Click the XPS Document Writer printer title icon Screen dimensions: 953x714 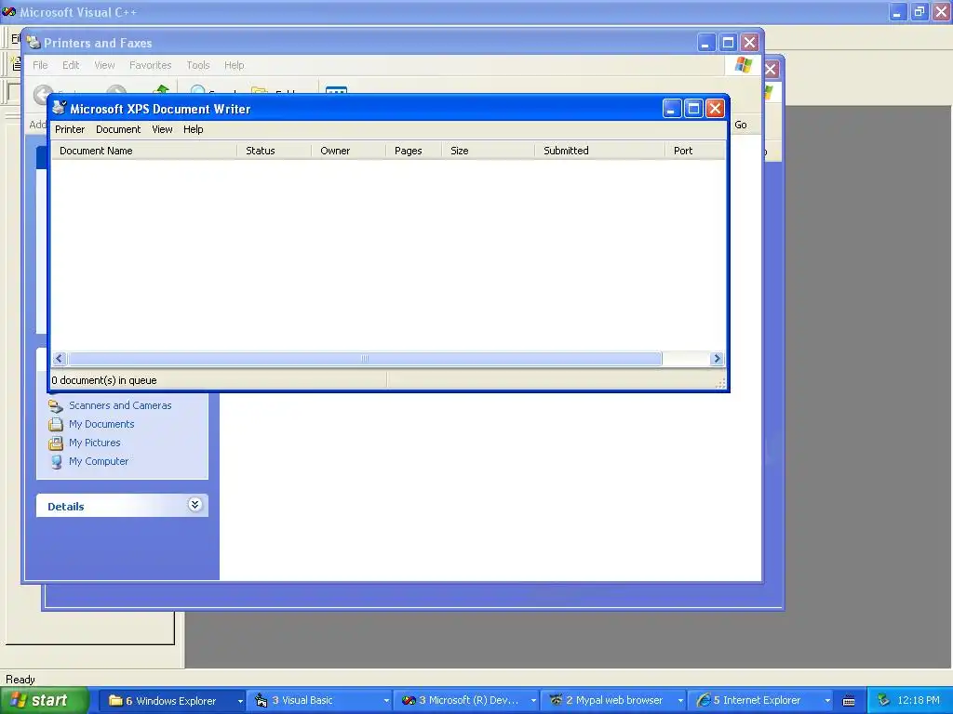click(x=59, y=108)
